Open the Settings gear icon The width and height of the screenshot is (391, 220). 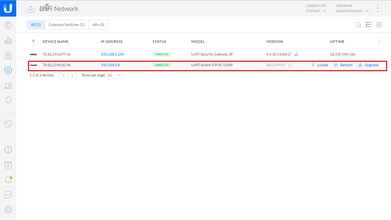coord(8,210)
